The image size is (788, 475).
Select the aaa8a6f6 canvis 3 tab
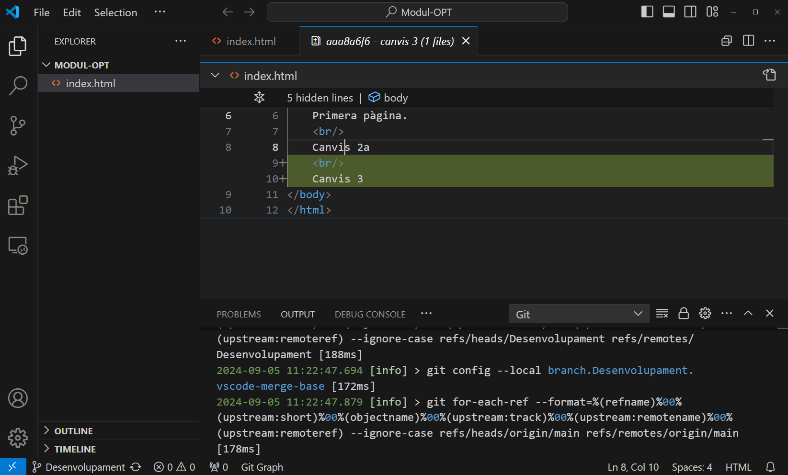[x=389, y=41]
